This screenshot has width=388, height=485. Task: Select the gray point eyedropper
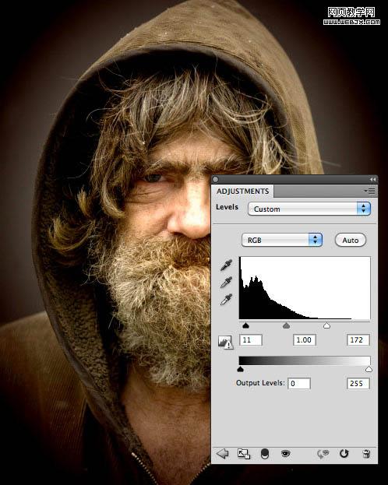click(227, 282)
